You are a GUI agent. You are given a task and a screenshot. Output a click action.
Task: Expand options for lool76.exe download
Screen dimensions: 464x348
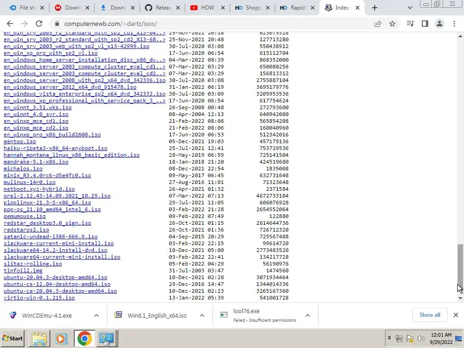(308, 315)
